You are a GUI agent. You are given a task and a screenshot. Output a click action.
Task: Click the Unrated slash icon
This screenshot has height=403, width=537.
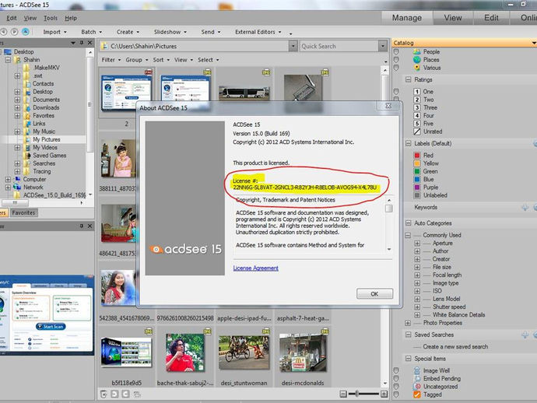tap(417, 131)
